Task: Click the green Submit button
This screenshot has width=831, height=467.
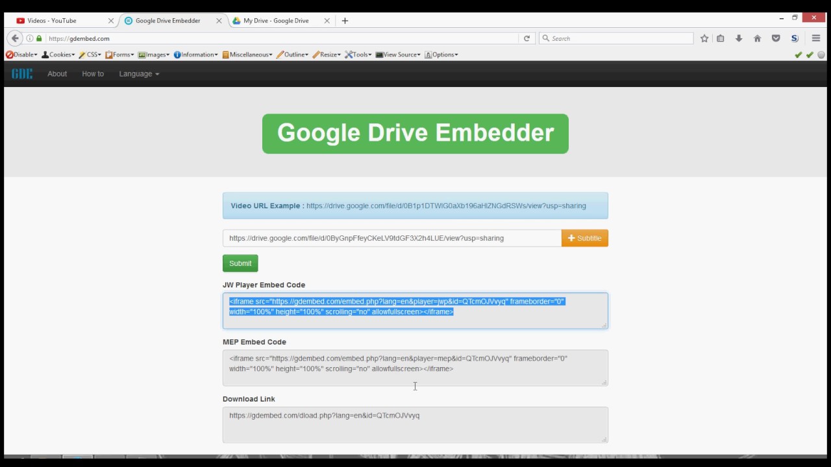Action: pos(240,263)
